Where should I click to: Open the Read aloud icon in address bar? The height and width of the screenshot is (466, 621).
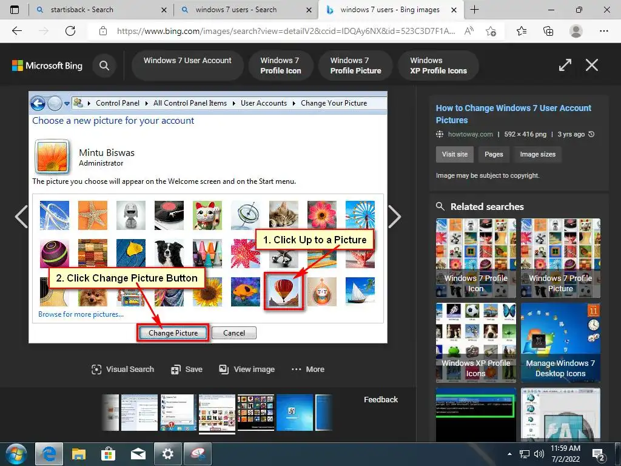tap(469, 31)
